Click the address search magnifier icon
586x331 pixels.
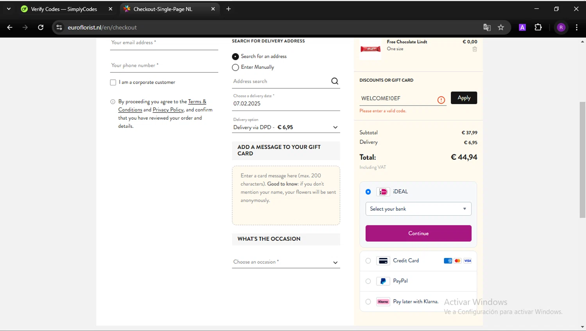[x=335, y=81]
